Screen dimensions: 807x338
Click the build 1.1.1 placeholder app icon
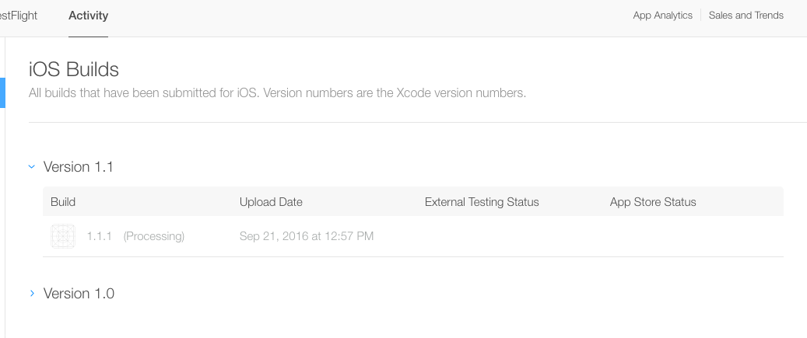click(x=62, y=235)
